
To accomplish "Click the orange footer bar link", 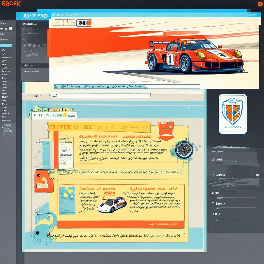I will click(121, 224).
